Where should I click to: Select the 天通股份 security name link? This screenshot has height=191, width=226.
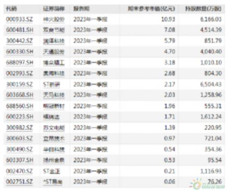[x=54, y=51]
